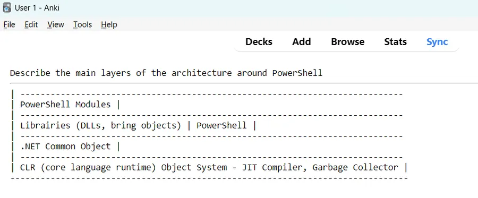Click the "PowerShell Modules" answer line
478x198 pixels.
click(x=65, y=105)
